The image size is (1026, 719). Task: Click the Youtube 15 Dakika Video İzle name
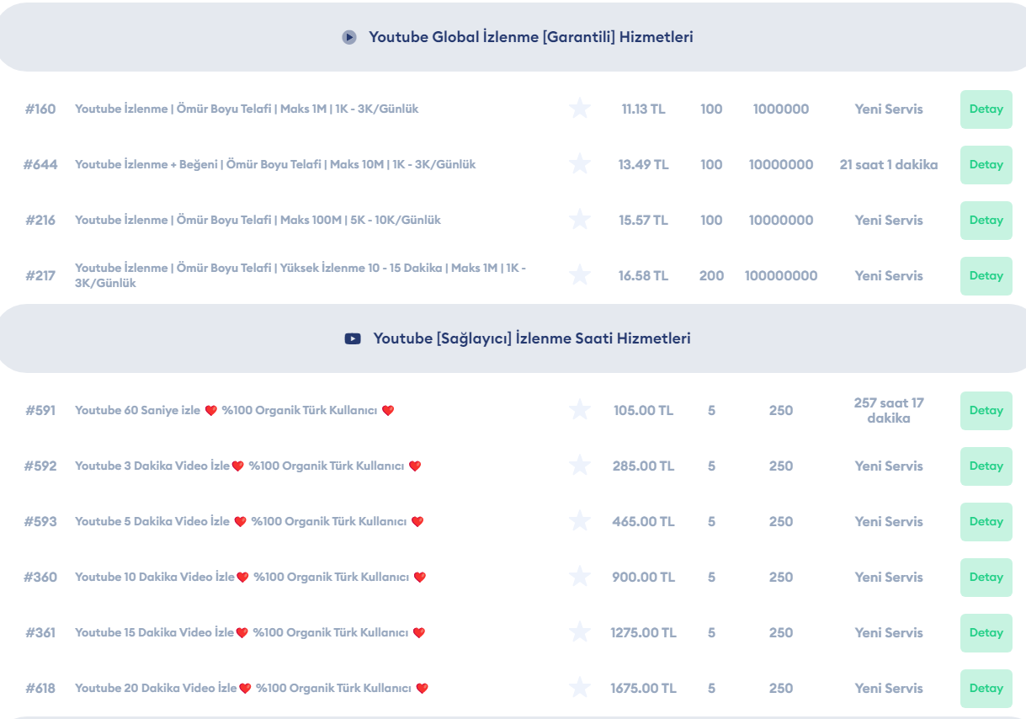tap(250, 632)
